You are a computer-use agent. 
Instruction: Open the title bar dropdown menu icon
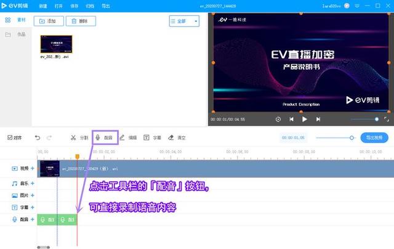[x=357, y=6]
